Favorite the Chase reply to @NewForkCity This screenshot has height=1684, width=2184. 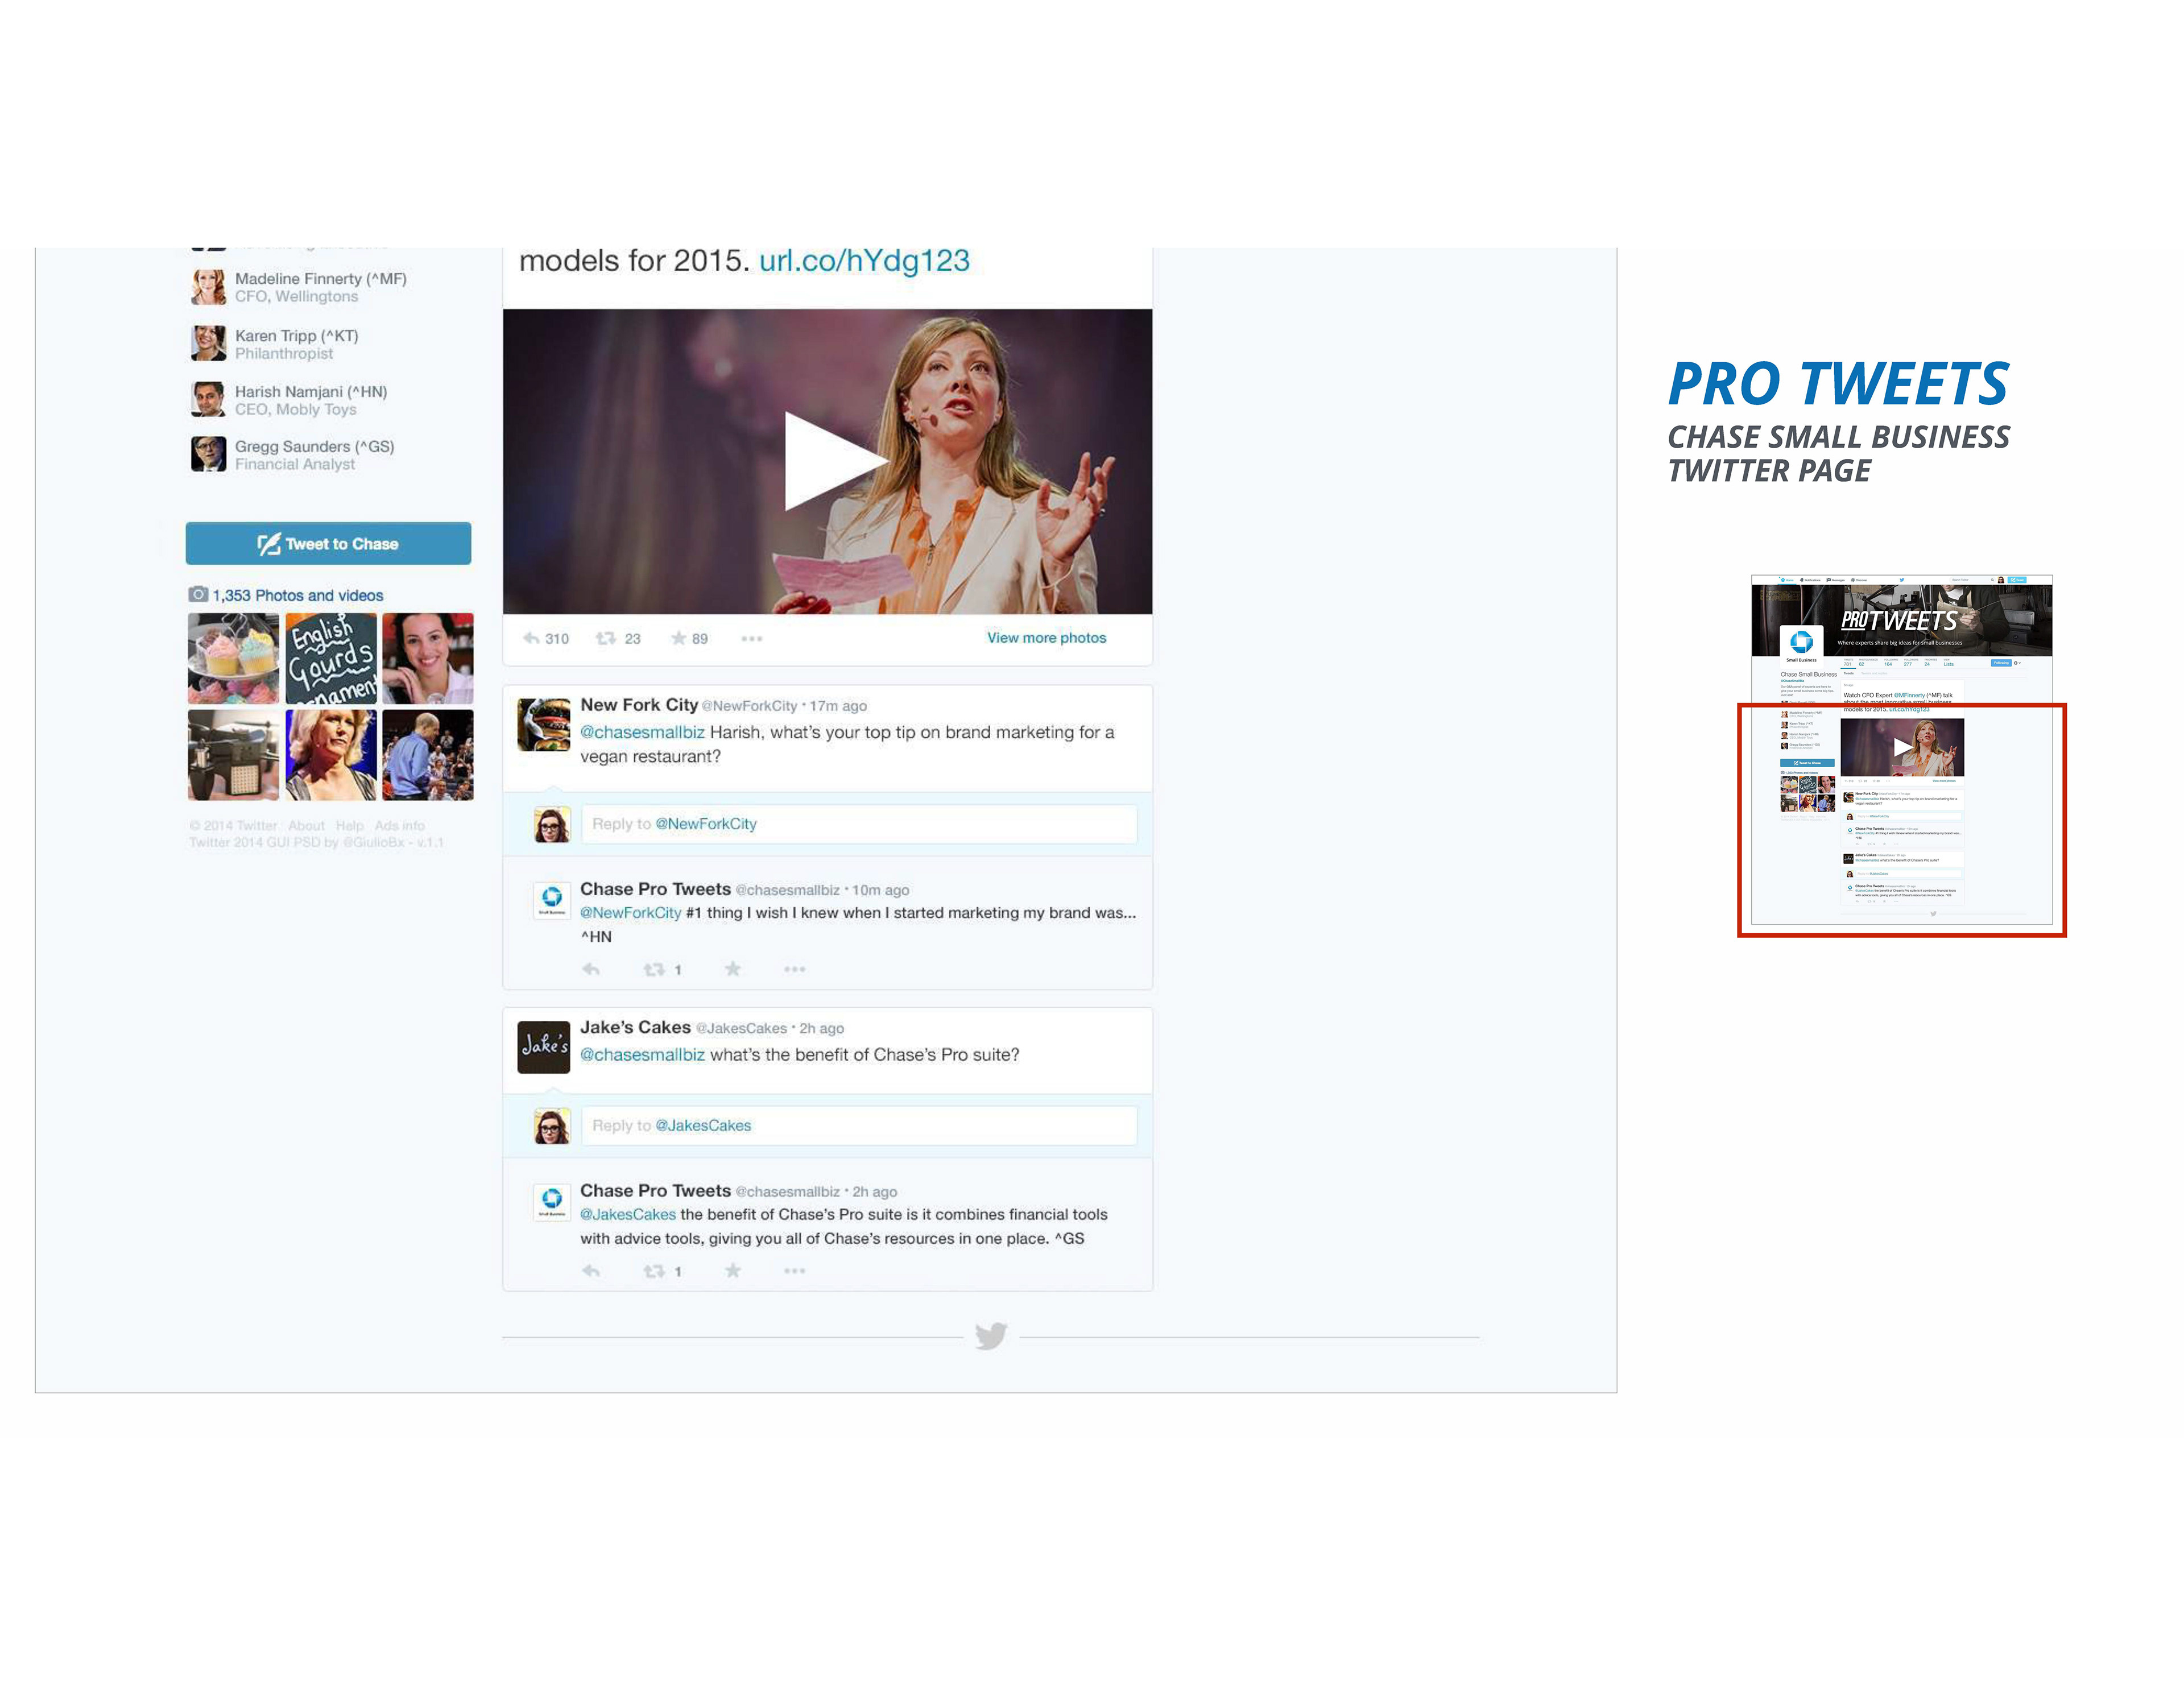click(x=733, y=969)
